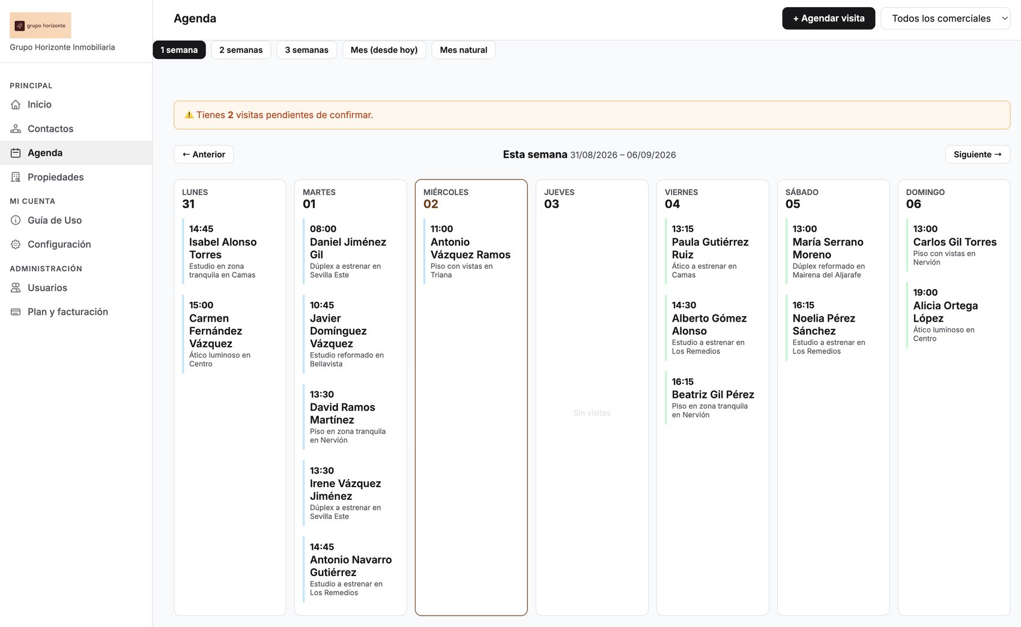Open Javier Domínguez Vázquez visit card
Image resolution: width=1021 pixels, height=627 pixels.
click(x=351, y=334)
